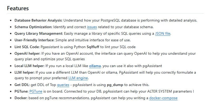Click the "Lint SQL Code" bold label
The image size is (211, 106).
(26, 47)
